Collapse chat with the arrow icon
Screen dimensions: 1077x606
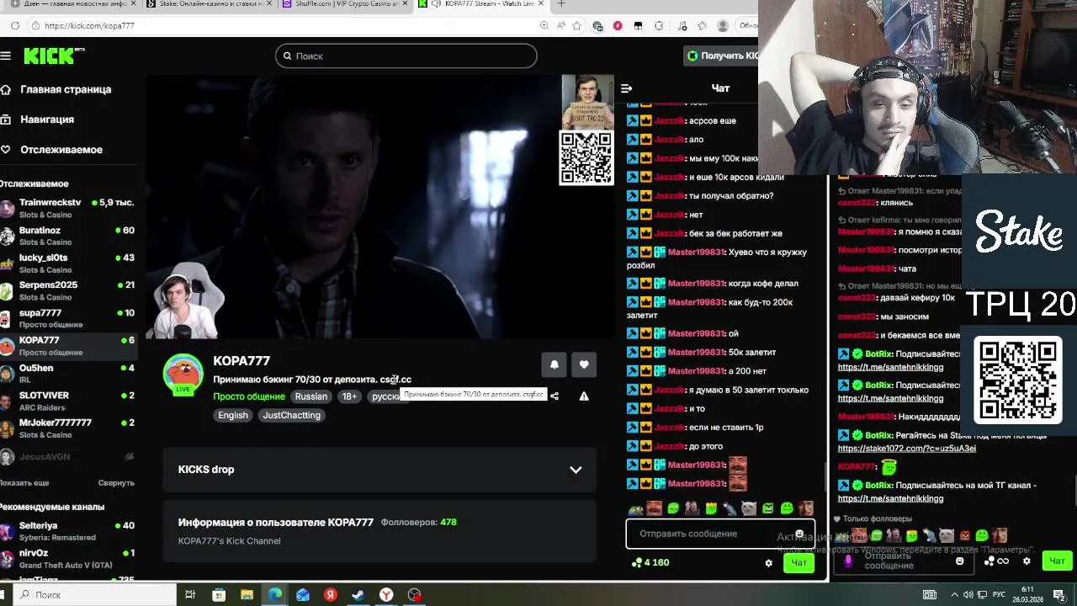626,88
